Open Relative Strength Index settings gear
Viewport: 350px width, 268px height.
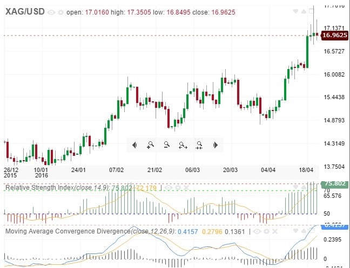click(177, 188)
